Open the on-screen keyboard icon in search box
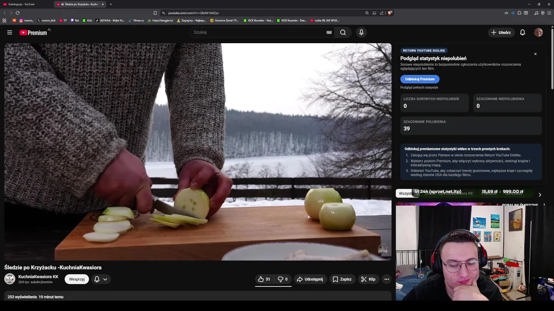 [x=329, y=32]
